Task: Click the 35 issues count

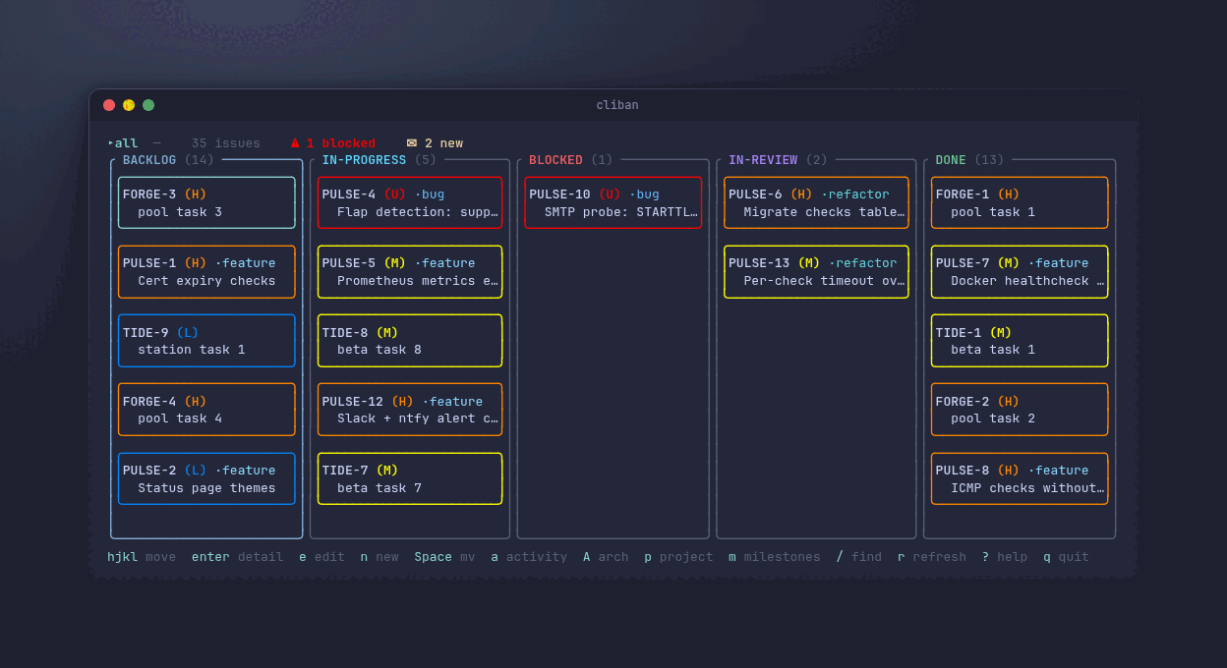Action: [226, 143]
